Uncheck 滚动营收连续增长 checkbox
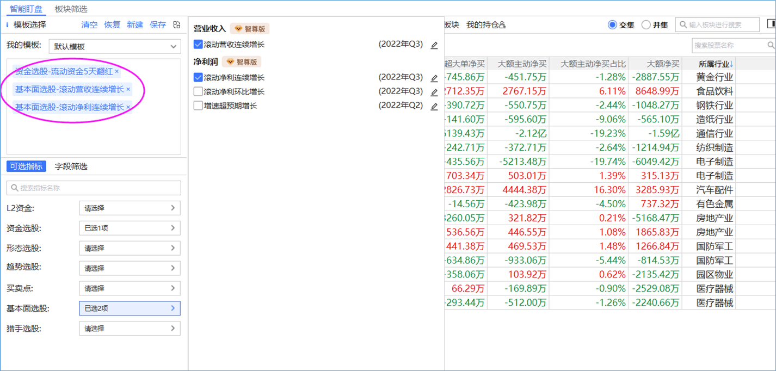The width and height of the screenshot is (776, 371). pyautogui.click(x=198, y=45)
